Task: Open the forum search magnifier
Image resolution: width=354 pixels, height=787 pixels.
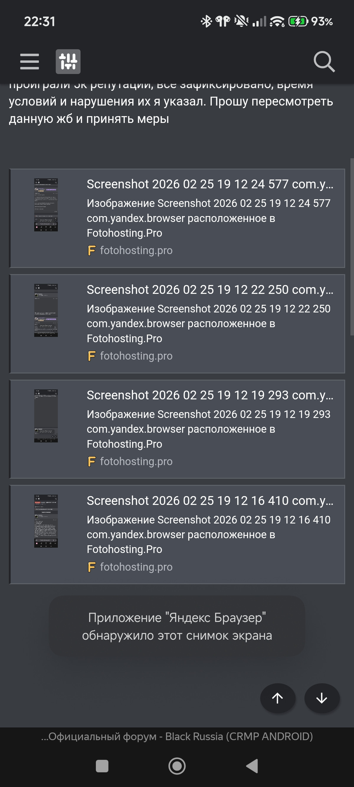Action: (x=324, y=61)
